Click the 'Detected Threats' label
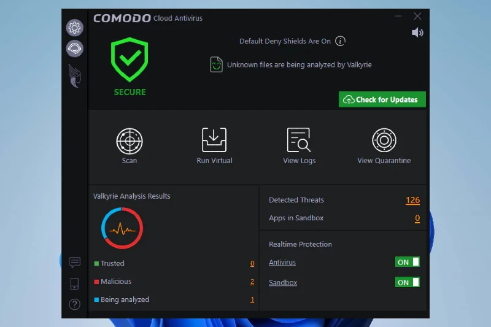The image size is (491, 327). pyautogui.click(x=296, y=200)
